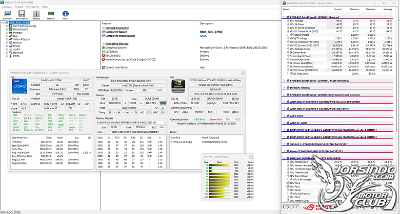
Task: Expand the Drives tree node
Action: 7,46
